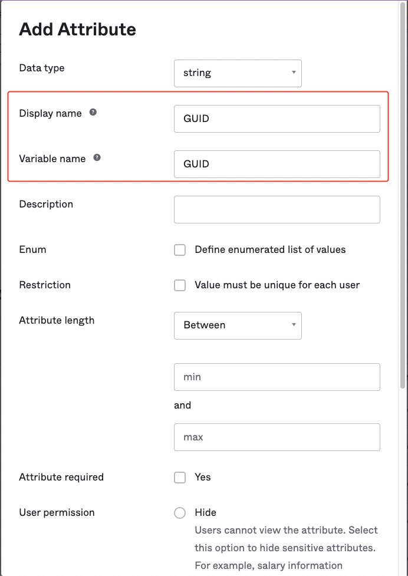Click the 'Hide' permission option label

coord(206,513)
